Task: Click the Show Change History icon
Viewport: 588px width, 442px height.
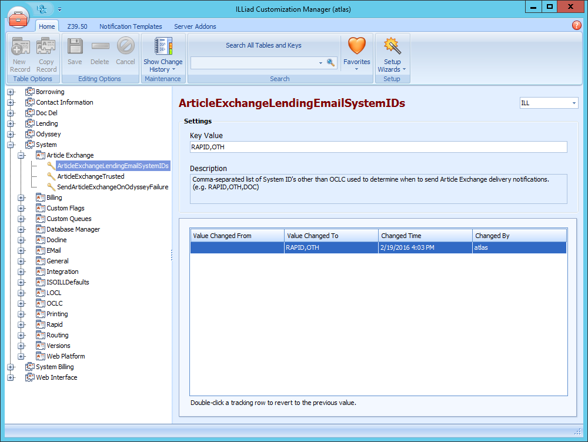Action: click(x=163, y=47)
